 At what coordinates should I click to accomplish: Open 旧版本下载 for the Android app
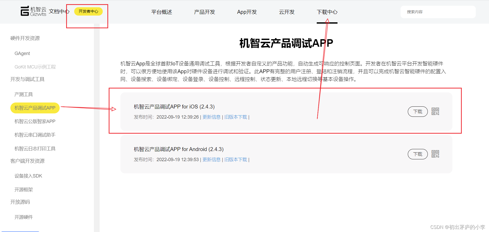coord(236,160)
